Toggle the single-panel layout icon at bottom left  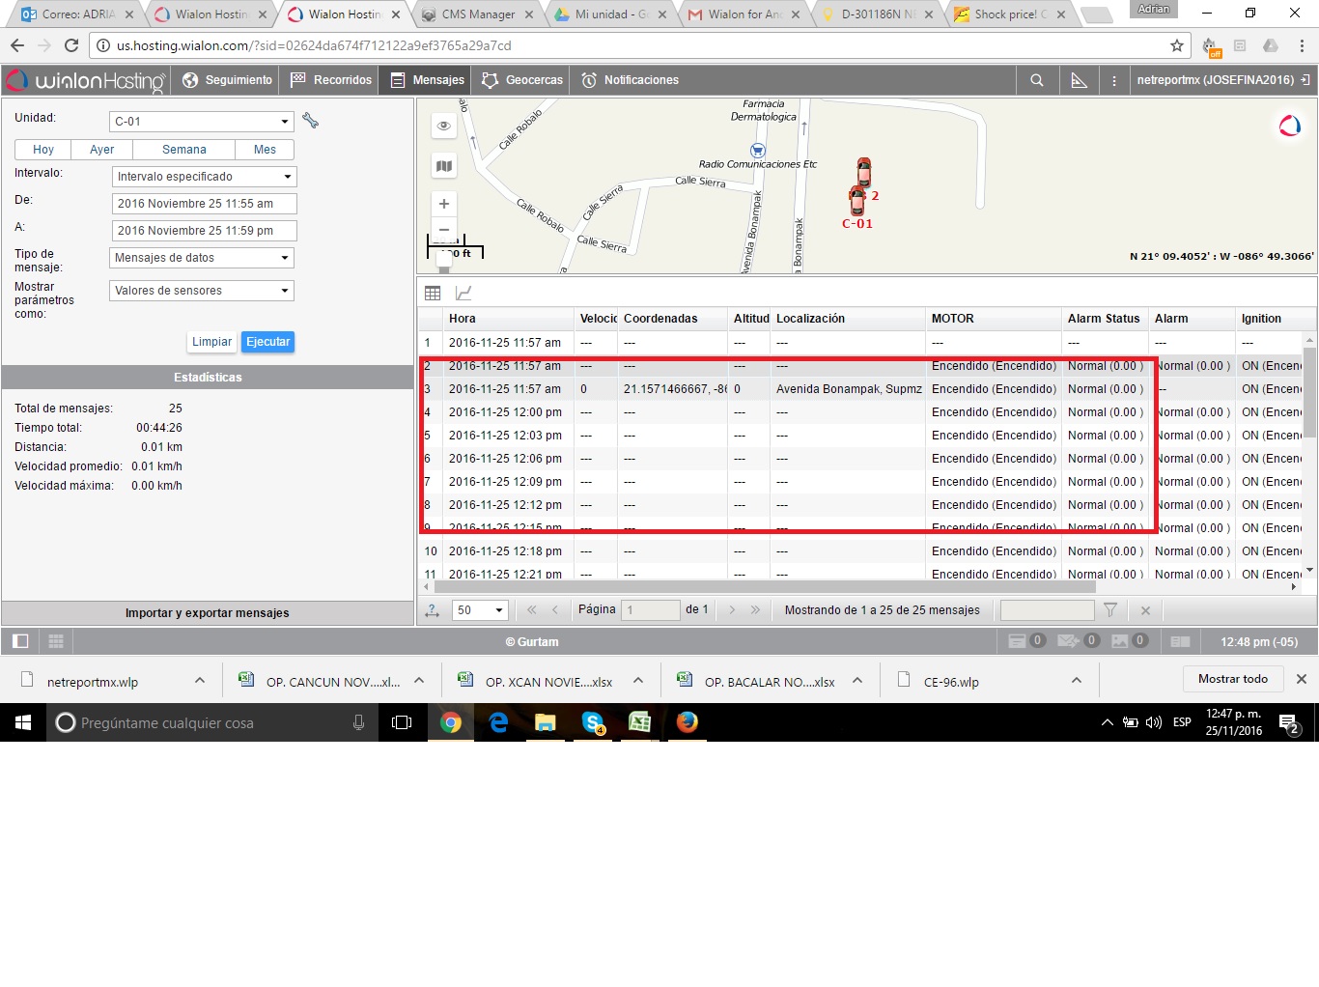(20, 641)
